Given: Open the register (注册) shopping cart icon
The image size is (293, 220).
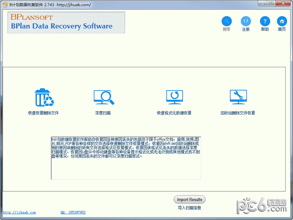Looking at the screenshot, I should 246,21.
